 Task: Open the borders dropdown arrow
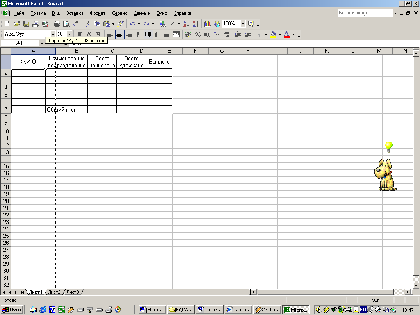tap(266, 34)
